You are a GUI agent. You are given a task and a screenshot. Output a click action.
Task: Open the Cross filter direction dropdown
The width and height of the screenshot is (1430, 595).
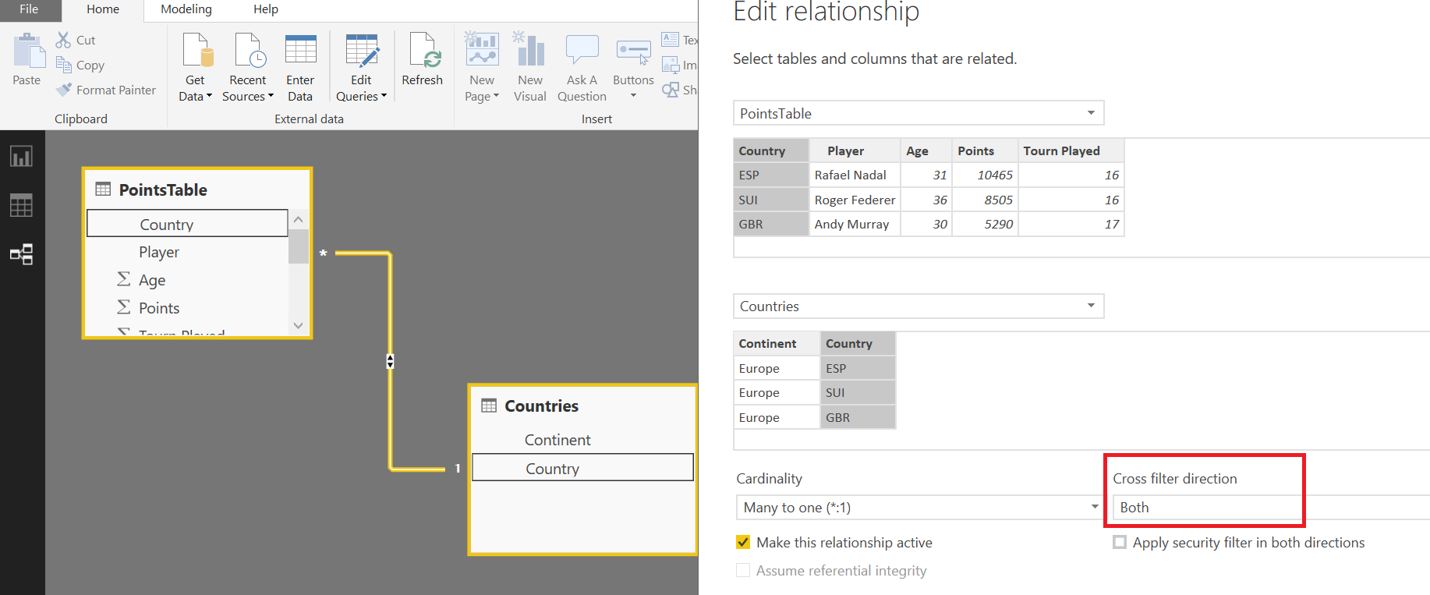1271,507
